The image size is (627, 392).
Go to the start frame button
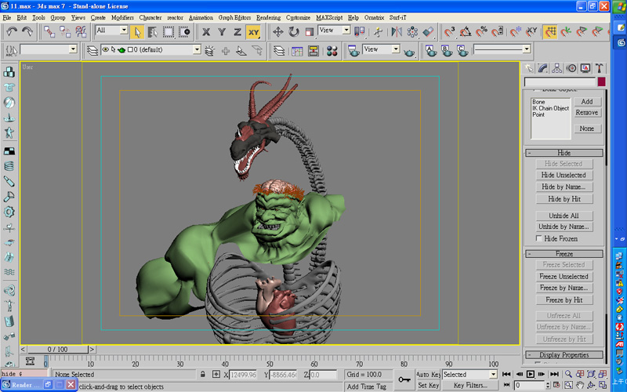(506, 375)
